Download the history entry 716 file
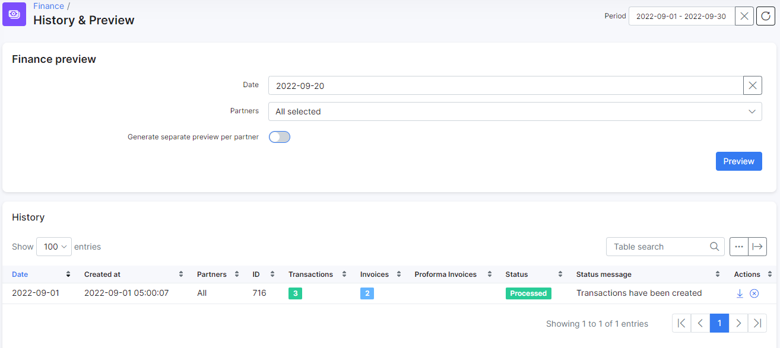 coord(740,293)
